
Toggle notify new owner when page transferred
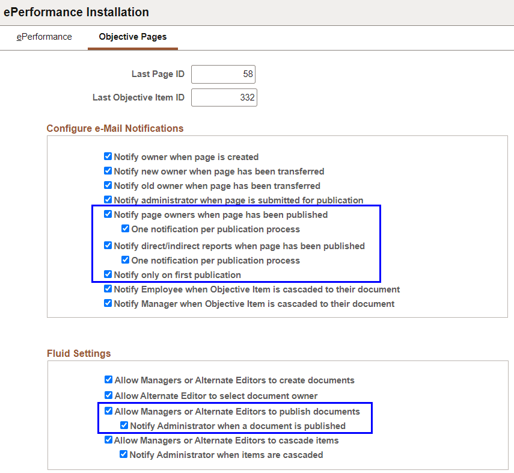pyautogui.click(x=108, y=171)
